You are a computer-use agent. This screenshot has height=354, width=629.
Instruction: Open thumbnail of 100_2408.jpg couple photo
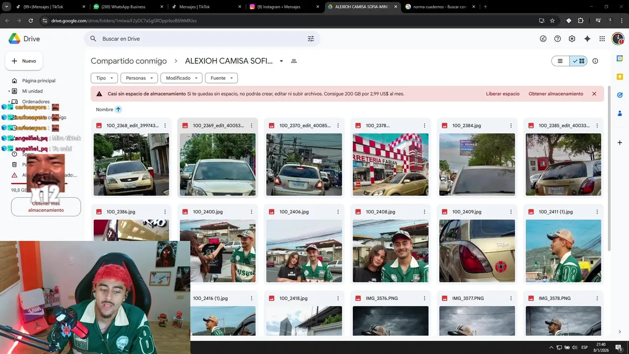point(390,251)
